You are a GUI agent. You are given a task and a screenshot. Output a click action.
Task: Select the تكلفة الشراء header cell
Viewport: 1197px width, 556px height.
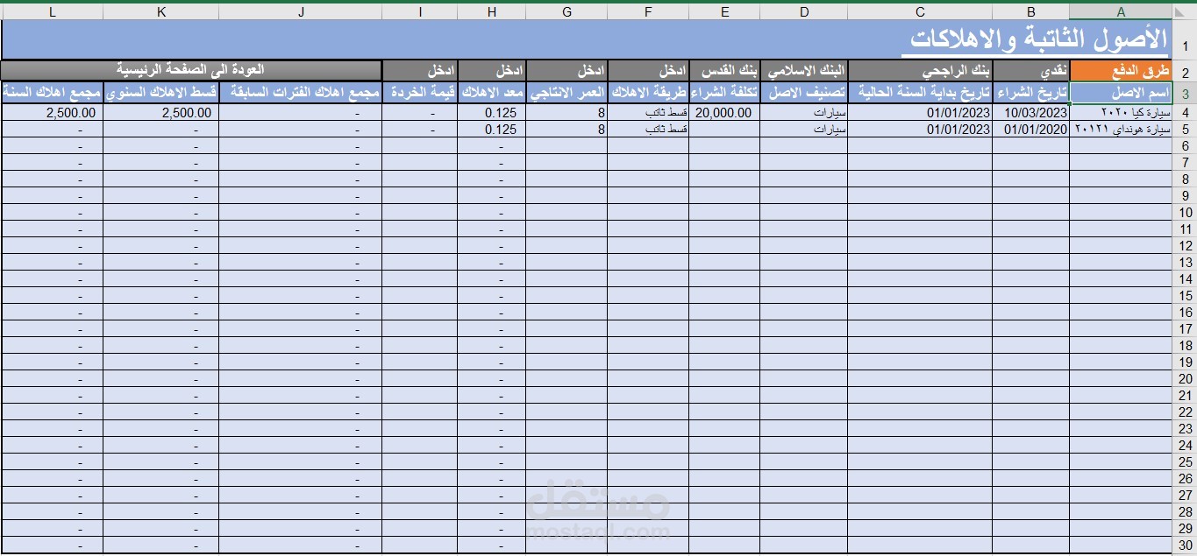click(724, 93)
